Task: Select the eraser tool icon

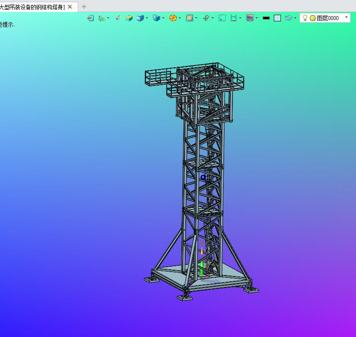Action: click(118, 18)
